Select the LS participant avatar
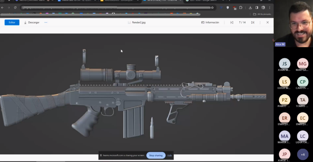Screen dimensions: 313x162 (285, 82)
